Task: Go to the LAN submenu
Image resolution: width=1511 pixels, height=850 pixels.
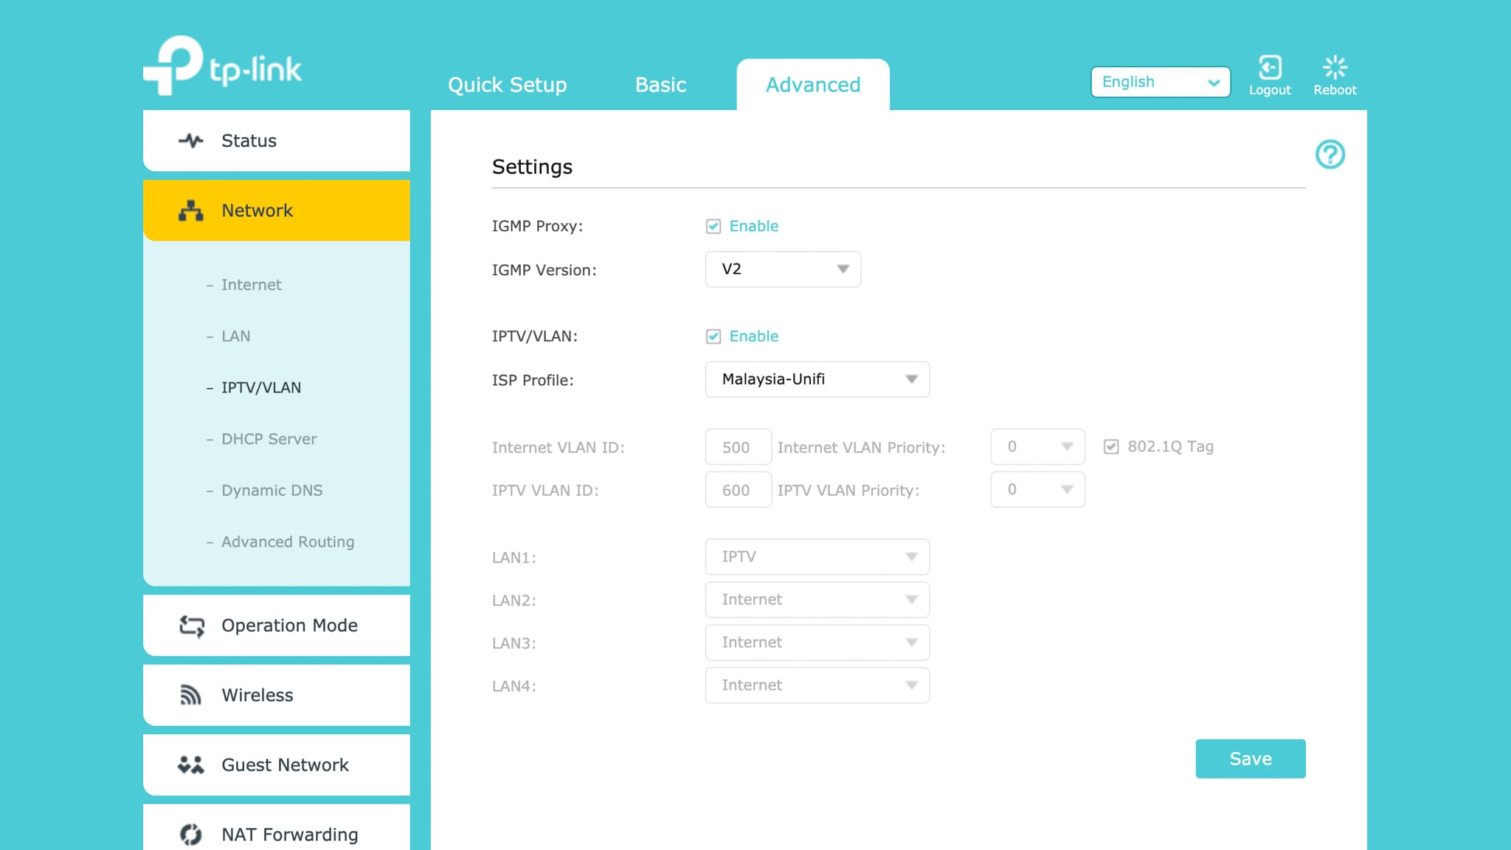Action: pos(235,336)
